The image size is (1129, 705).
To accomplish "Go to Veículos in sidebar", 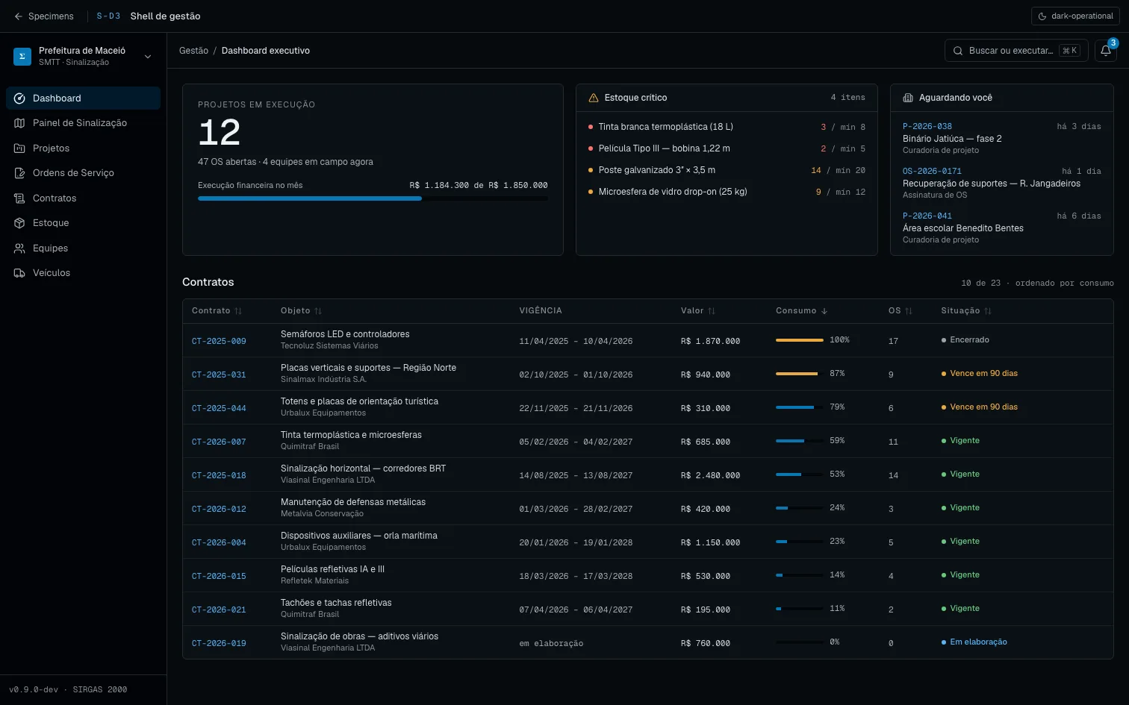I will (x=83, y=273).
